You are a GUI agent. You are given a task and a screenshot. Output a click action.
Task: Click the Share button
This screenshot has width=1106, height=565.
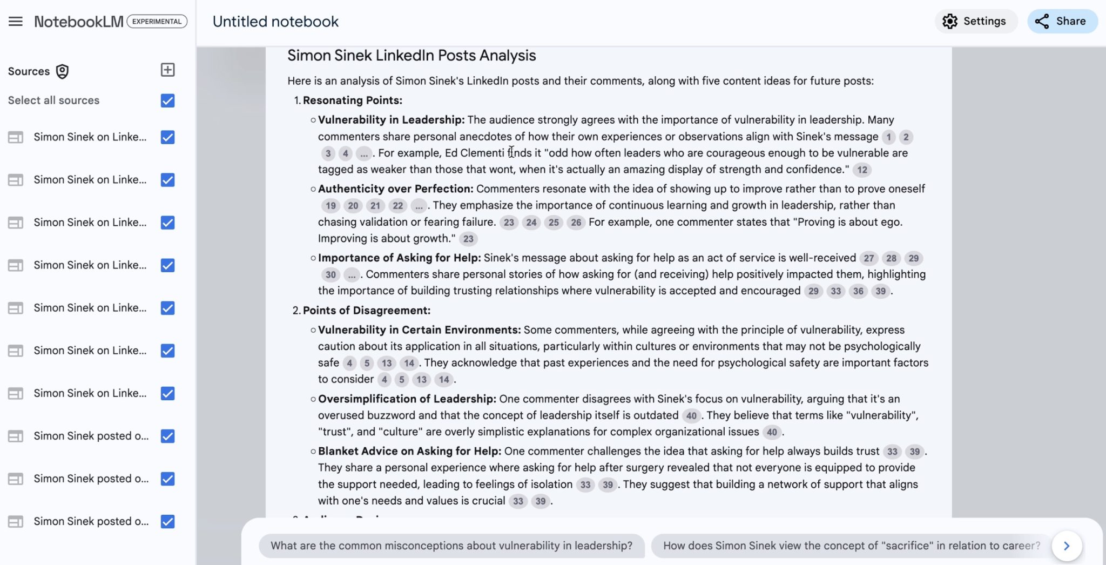coord(1062,21)
